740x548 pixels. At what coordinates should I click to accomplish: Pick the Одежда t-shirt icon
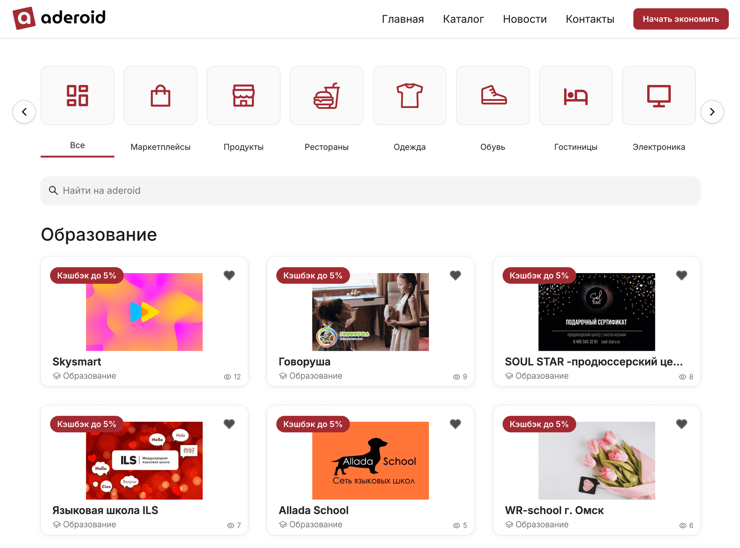click(410, 95)
